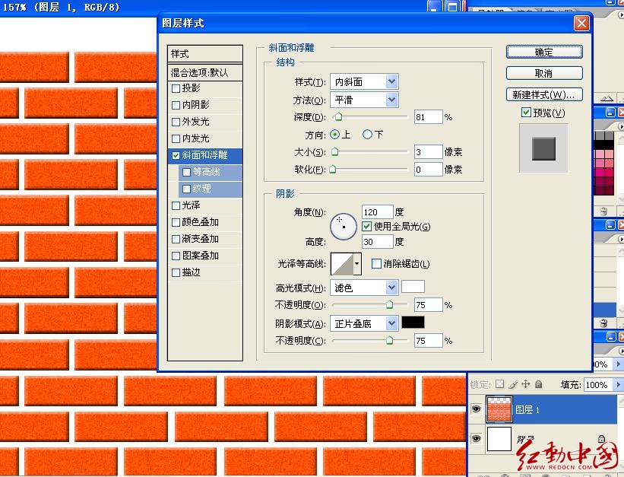This screenshot has width=624, height=477.
Task: Open 光泽 satin settings row
Action: tap(205, 205)
